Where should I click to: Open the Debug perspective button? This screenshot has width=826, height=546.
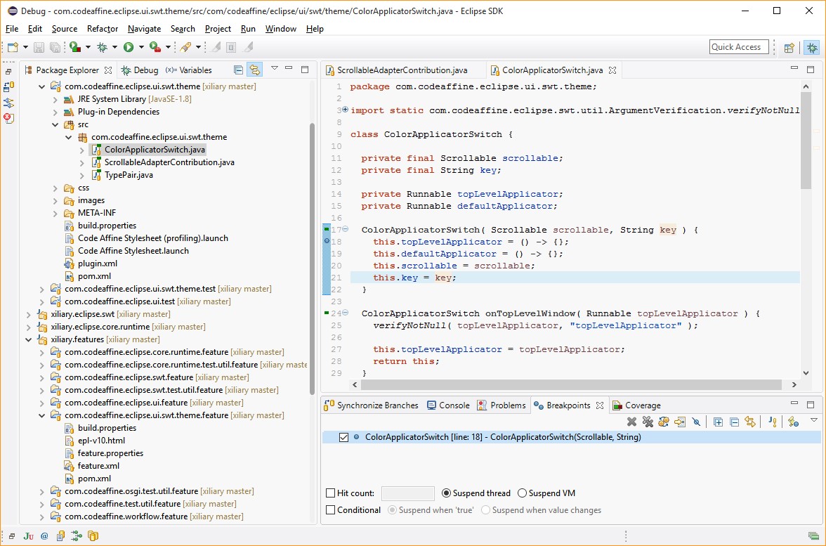pos(812,47)
